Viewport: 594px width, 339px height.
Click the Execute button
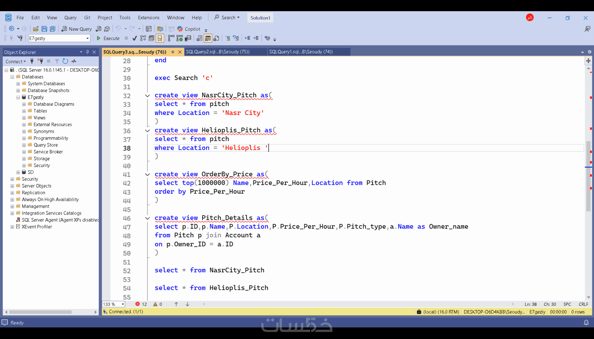click(x=108, y=38)
